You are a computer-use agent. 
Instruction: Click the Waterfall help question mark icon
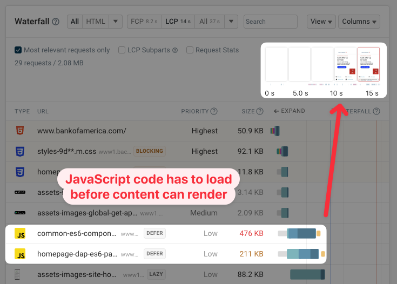(56, 22)
